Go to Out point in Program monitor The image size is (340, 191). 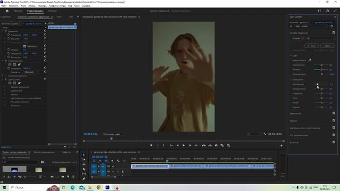click(x=196, y=145)
